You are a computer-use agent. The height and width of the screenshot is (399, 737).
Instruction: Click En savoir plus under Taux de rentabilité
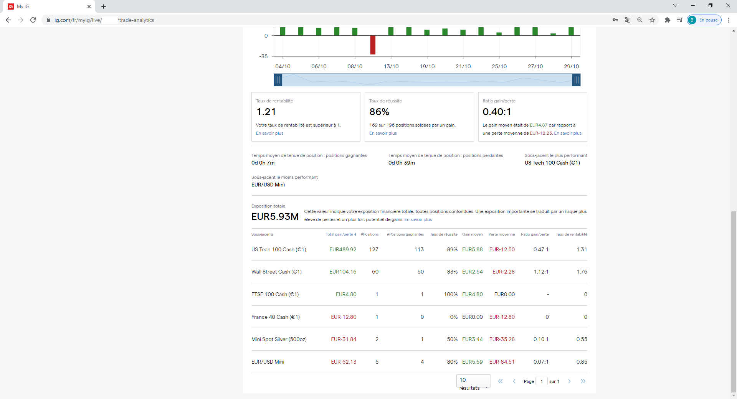click(x=269, y=134)
